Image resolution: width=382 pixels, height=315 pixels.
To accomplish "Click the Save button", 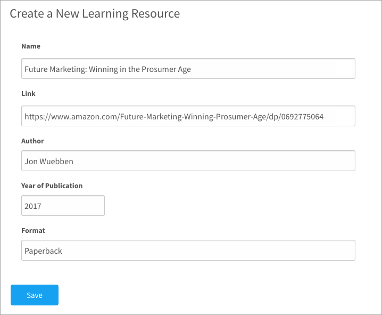I will 35,295.
